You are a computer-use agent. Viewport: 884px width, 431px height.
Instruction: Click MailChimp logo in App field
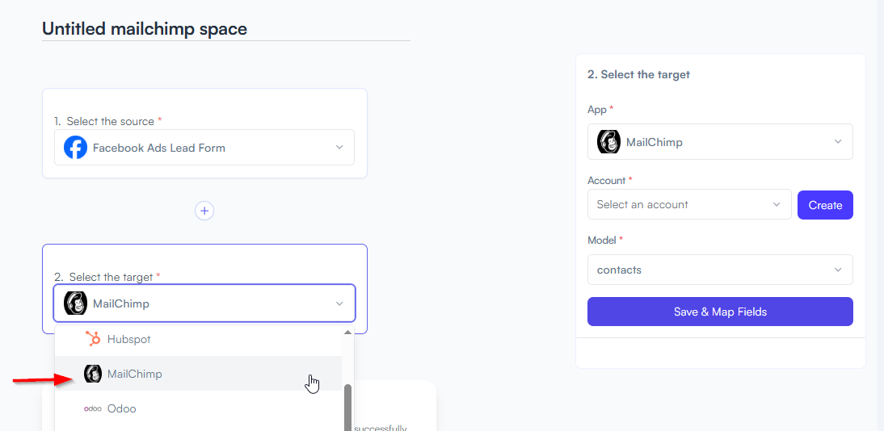point(608,142)
